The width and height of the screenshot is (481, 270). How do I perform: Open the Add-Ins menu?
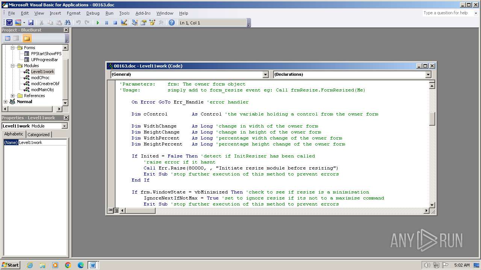coord(143,13)
